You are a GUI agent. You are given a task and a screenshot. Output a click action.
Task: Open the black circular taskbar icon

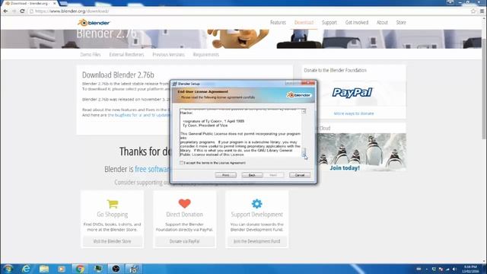pos(116,269)
